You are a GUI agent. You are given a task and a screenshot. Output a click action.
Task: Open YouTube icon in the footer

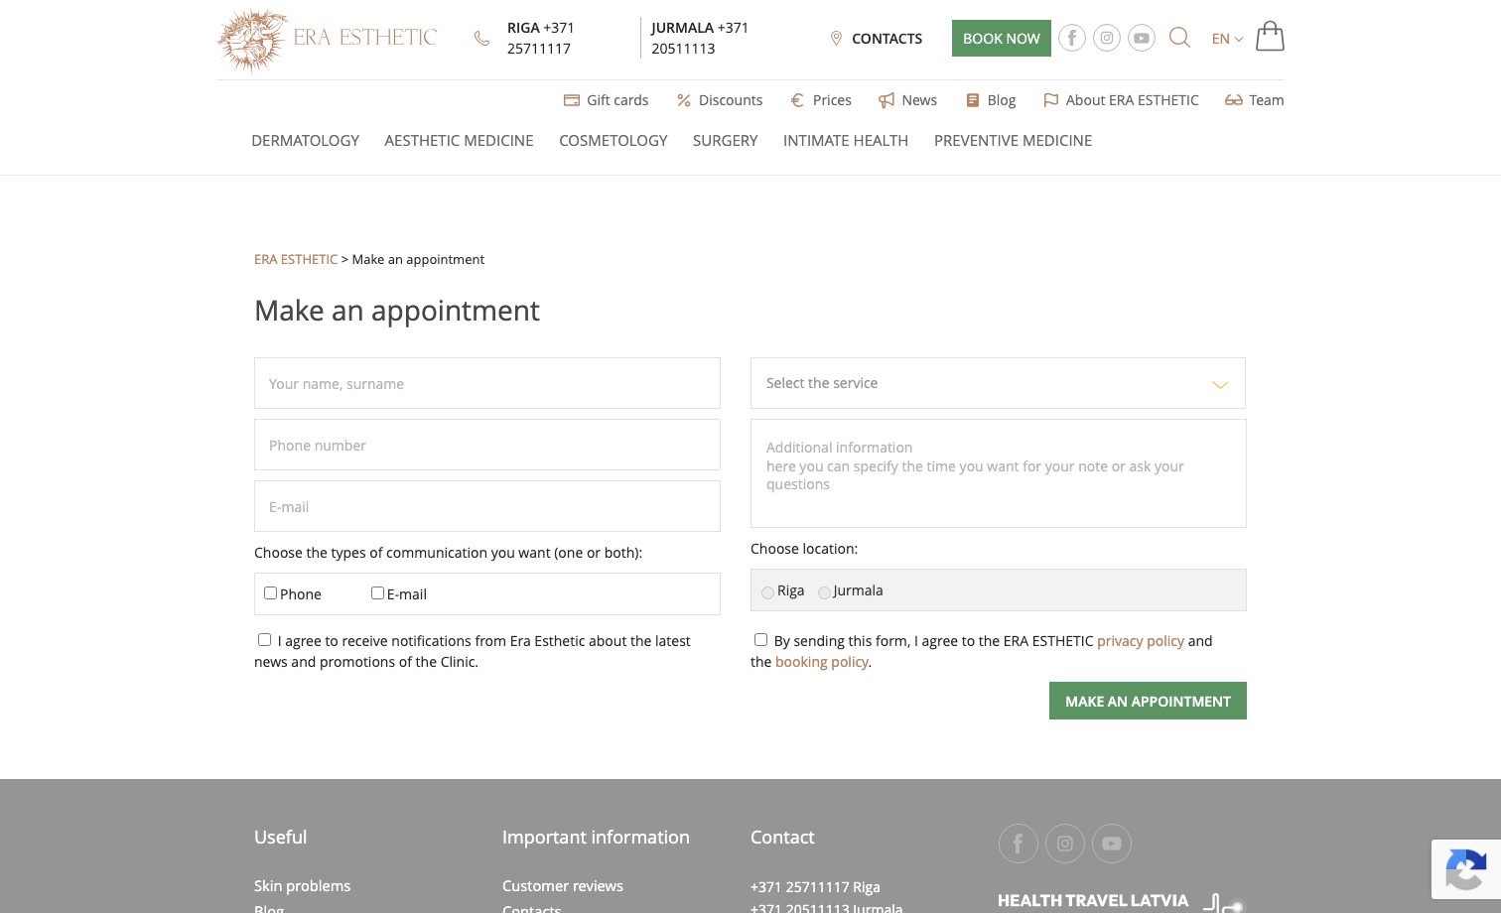[1112, 844]
